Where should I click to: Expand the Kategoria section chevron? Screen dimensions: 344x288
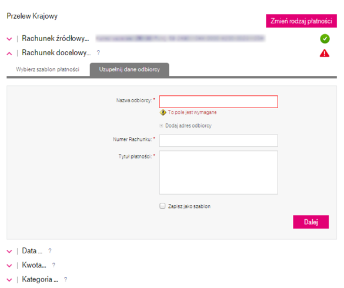coord(9,280)
